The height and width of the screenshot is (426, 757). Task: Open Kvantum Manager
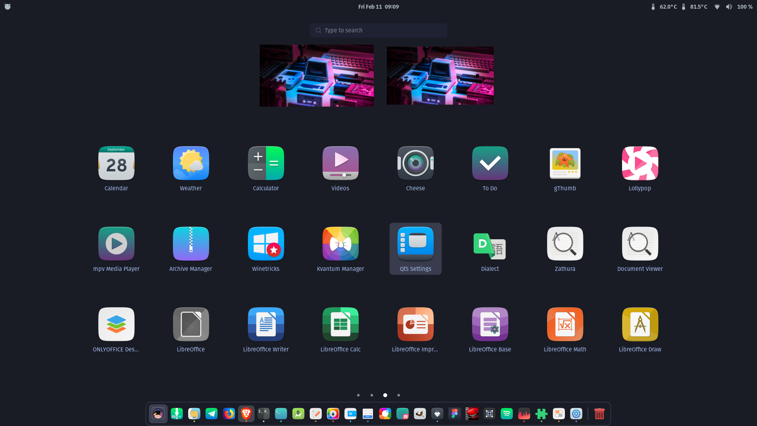(x=340, y=244)
